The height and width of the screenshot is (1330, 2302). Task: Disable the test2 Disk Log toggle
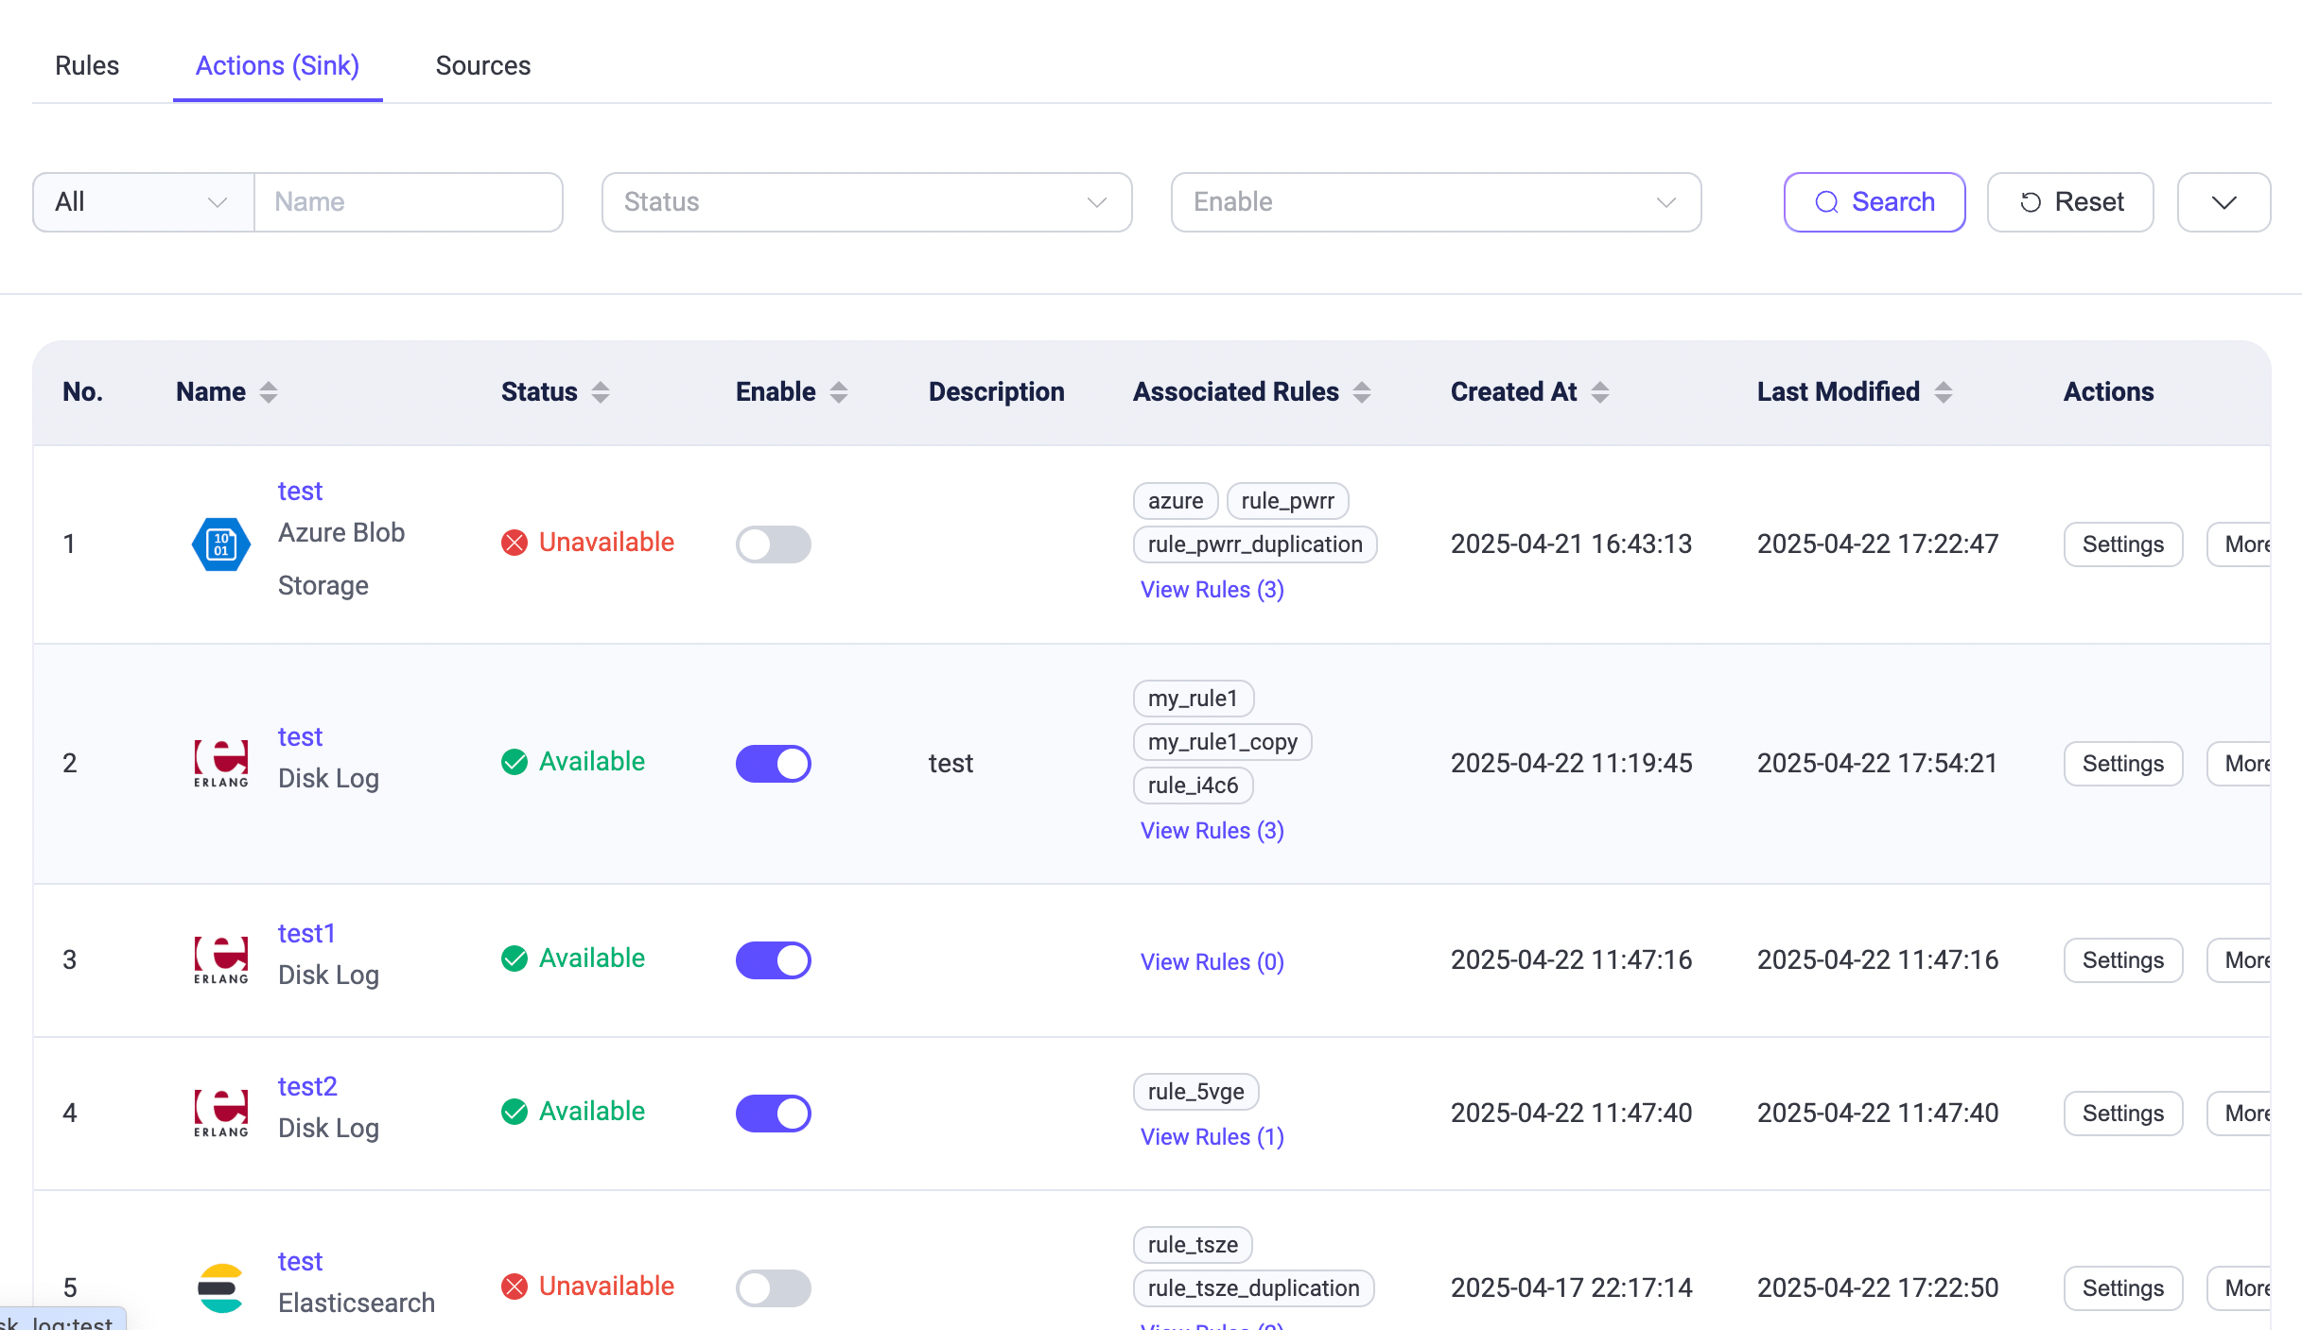point(773,1113)
